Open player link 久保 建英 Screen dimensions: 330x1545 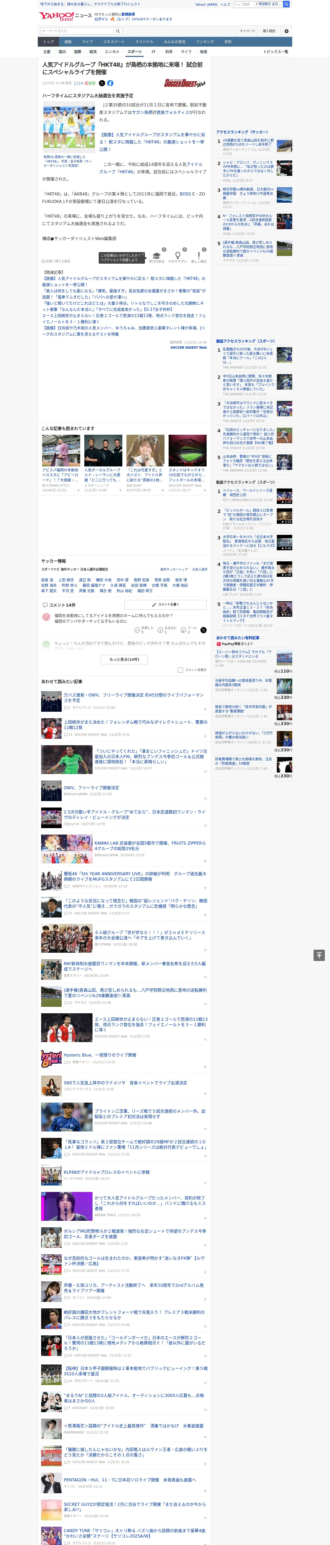coord(118,585)
